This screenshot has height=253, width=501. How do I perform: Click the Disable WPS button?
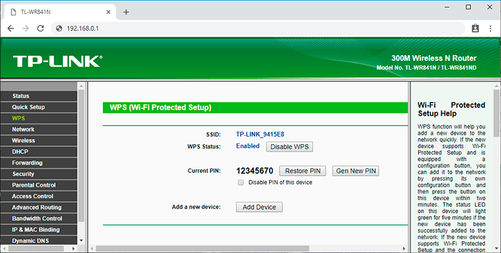[289, 146]
